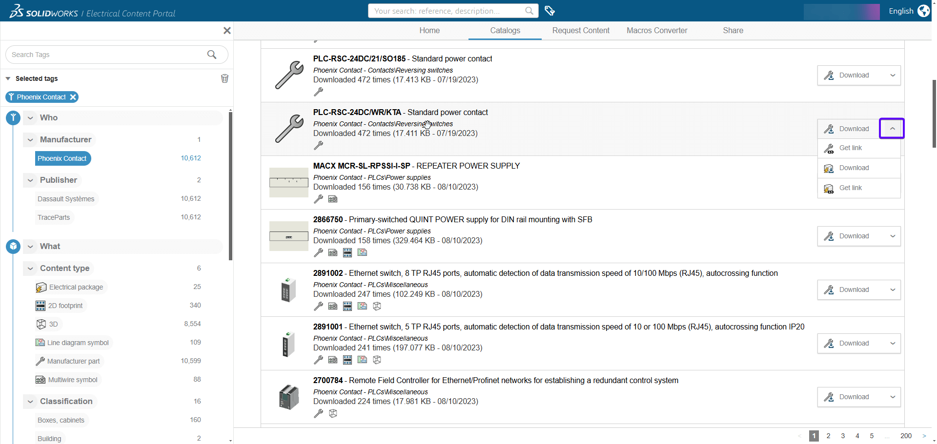Open the English language selector
The image size is (937, 444).
(x=901, y=11)
